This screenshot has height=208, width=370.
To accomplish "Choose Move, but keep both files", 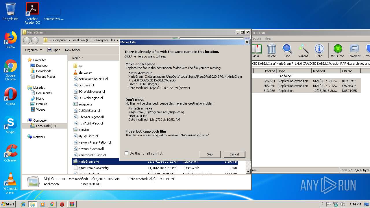I will (x=184, y=133).
